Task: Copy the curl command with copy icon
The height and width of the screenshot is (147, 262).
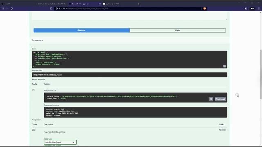Action: click(x=224, y=66)
